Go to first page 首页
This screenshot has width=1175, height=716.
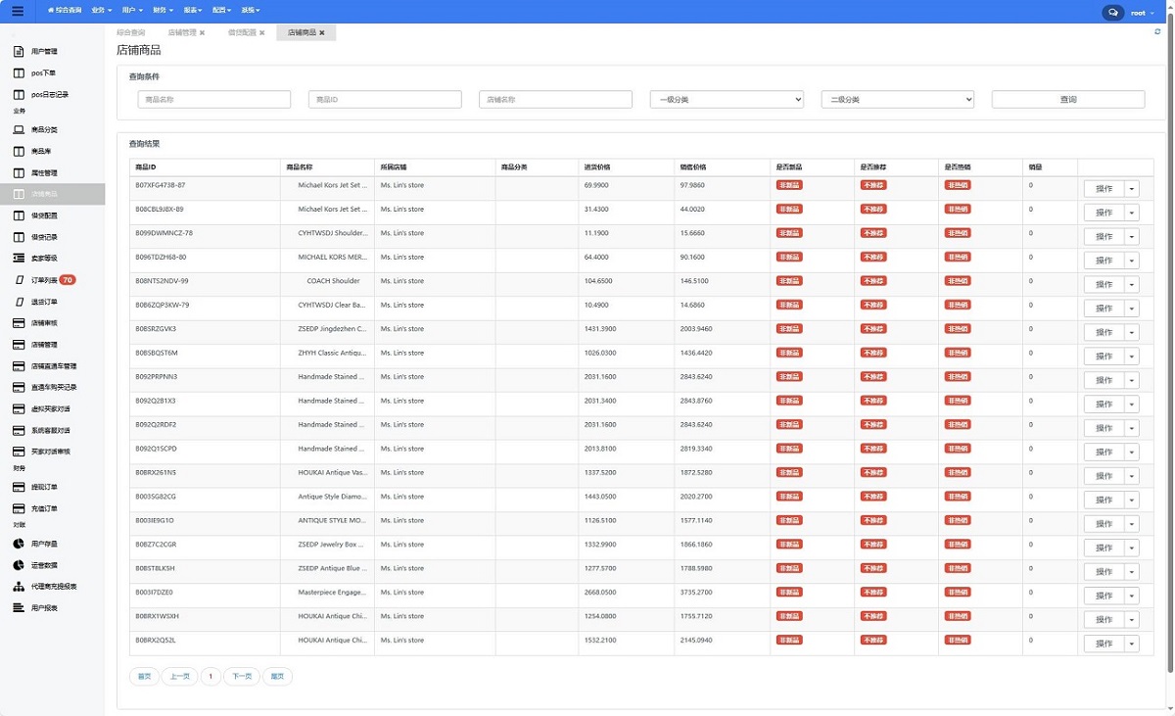144,677
